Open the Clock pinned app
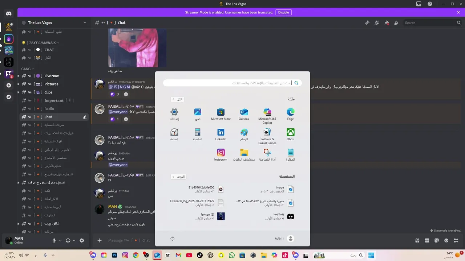The image size is (465, 261). coord(174,135)
